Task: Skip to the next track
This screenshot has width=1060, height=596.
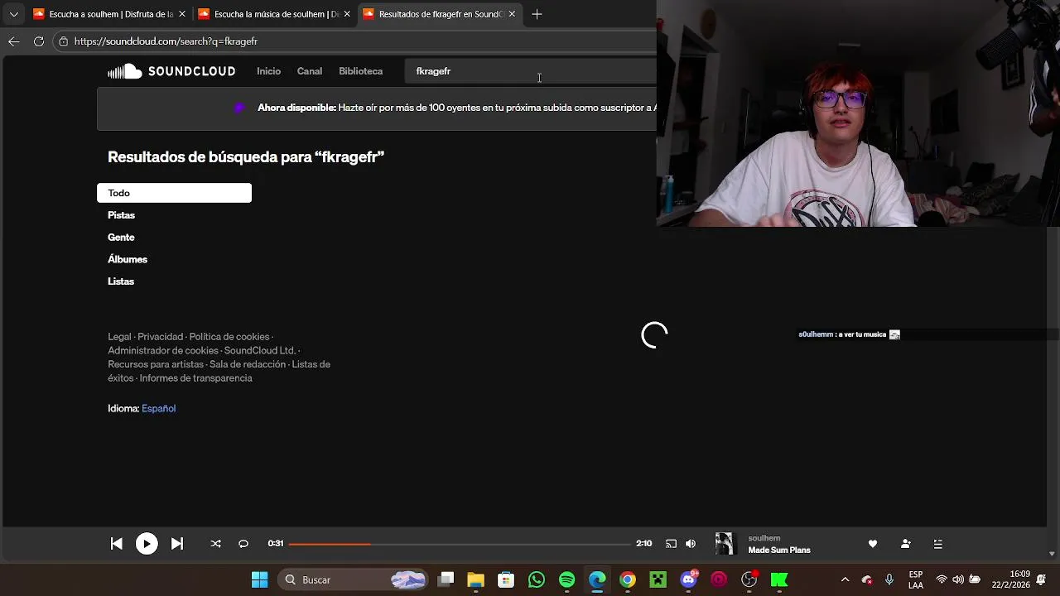Action: (176, 544)
